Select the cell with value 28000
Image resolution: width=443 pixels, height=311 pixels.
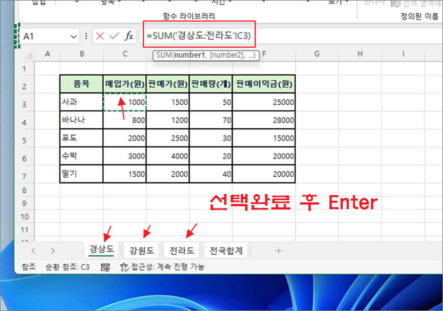[264, 120]
